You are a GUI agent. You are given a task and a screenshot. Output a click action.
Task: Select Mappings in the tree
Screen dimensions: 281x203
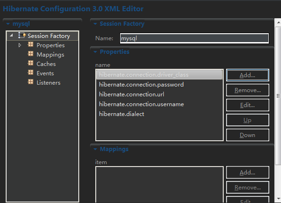[x=50, y=55]
